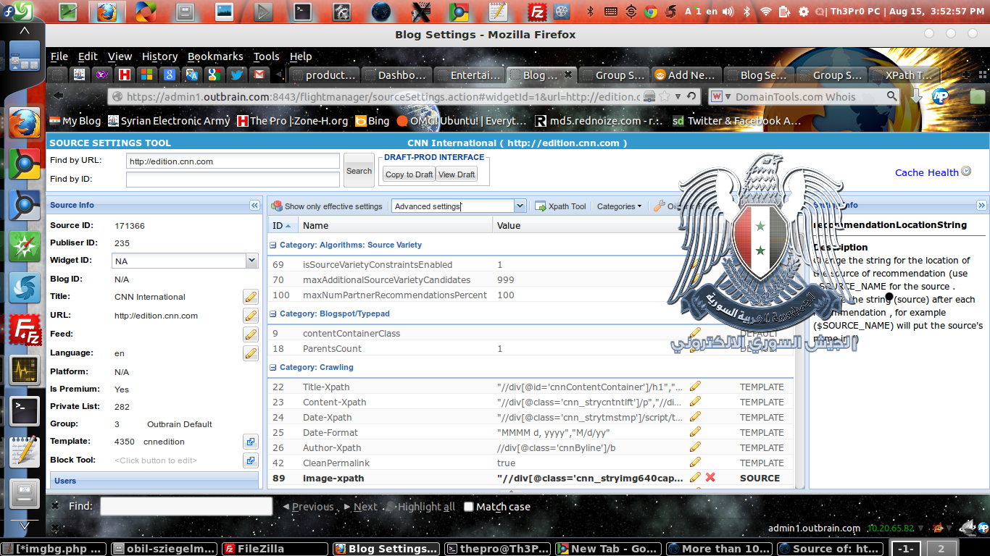
Task: Collapse the Blogspot/Typepad category
Action: pyautogui.click(x=273, y=314)
